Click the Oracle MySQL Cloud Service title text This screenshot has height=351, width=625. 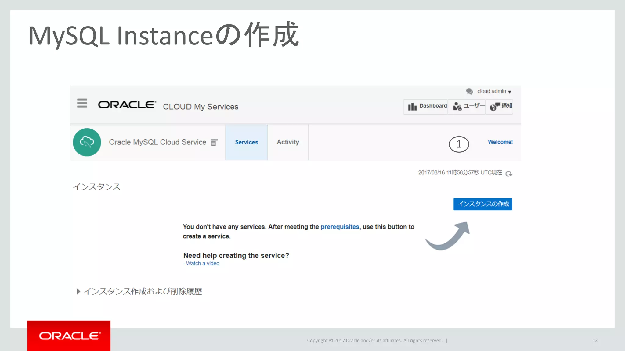tap(157, 142)
